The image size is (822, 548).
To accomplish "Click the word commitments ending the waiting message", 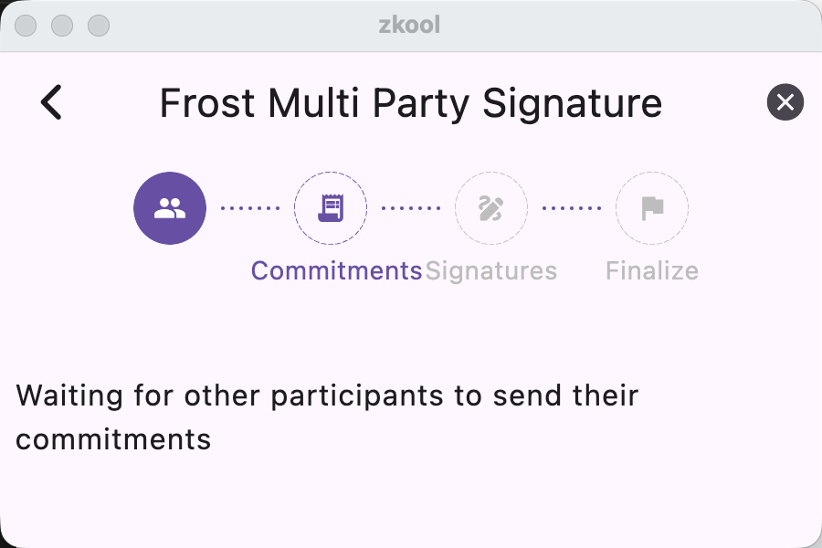I will pos(113,439).
